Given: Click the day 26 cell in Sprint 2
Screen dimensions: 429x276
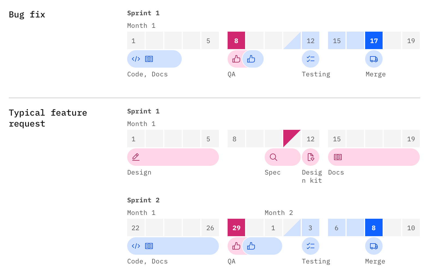Looking at the screenshot, I should click(x=210, y=228).
